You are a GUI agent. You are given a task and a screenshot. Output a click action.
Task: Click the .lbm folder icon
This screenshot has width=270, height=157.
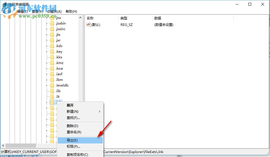coord(52,80)
